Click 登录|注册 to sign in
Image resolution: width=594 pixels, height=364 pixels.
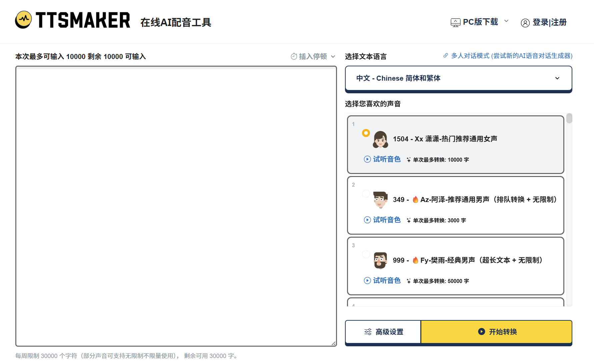click(x=549, y=22)
